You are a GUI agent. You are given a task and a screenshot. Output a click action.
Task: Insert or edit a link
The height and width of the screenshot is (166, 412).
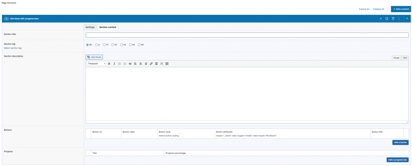pyautogui.click(x=151, y=64)
